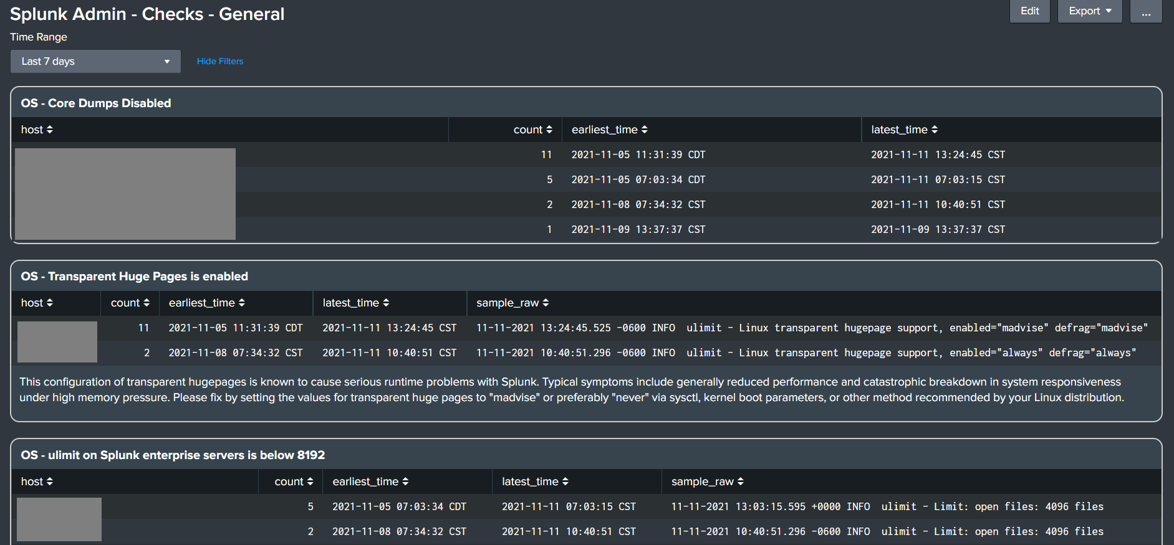Viewport: 1174px width, 545px height.
Task: Click the sample_raw entry with enabled="always"
Action: (806, 353)
